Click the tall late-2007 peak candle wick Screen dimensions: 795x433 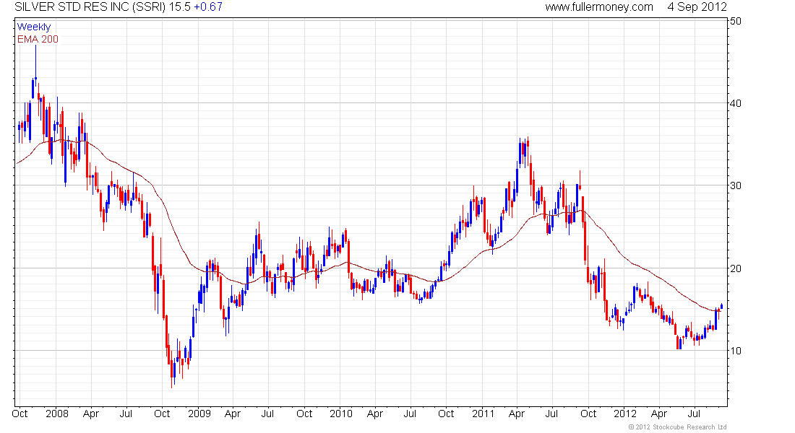pos(35,64)
